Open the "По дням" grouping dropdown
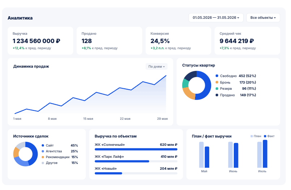The image size is (291, 190). 156,67
